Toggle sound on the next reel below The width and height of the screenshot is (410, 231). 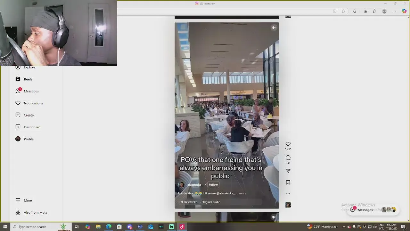pos(274,217)
